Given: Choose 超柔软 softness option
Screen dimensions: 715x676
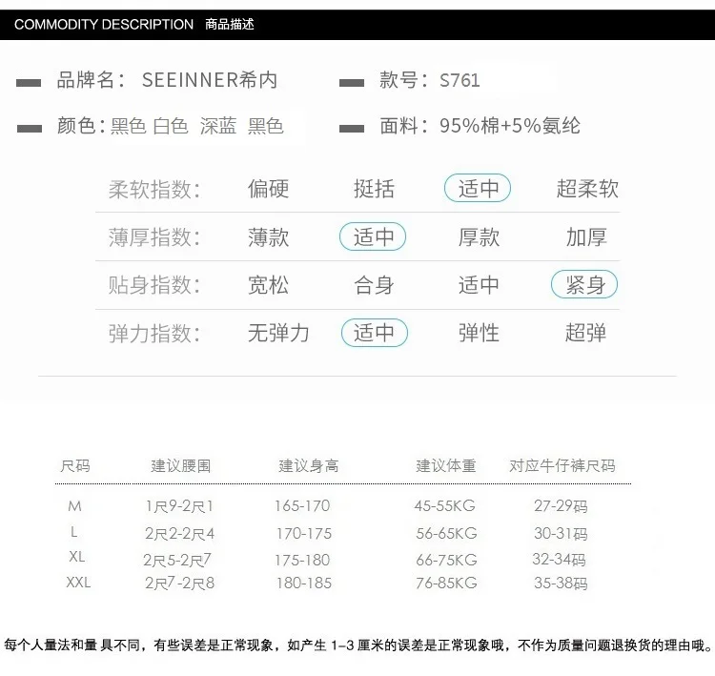Looking at the screenshot, I should pyautogui.click(x=587, y=189).
